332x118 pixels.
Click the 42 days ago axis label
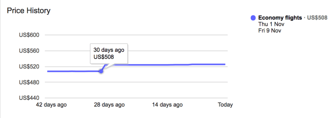point(51,105)
